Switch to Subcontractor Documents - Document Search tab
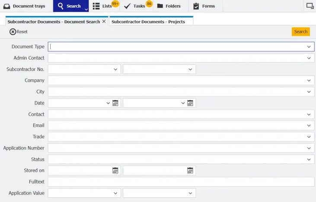The height and width of the screenshot is (202, 316). (x=54, y=22)
